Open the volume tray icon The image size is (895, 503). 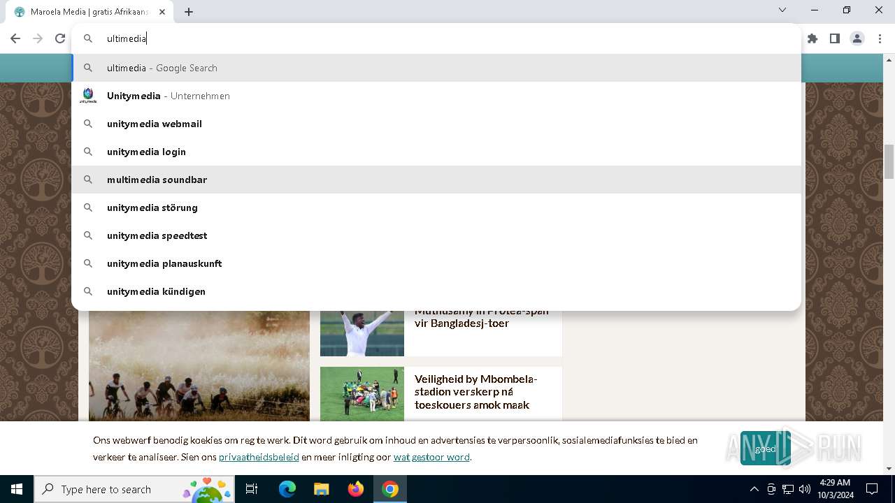coord(805,489)
